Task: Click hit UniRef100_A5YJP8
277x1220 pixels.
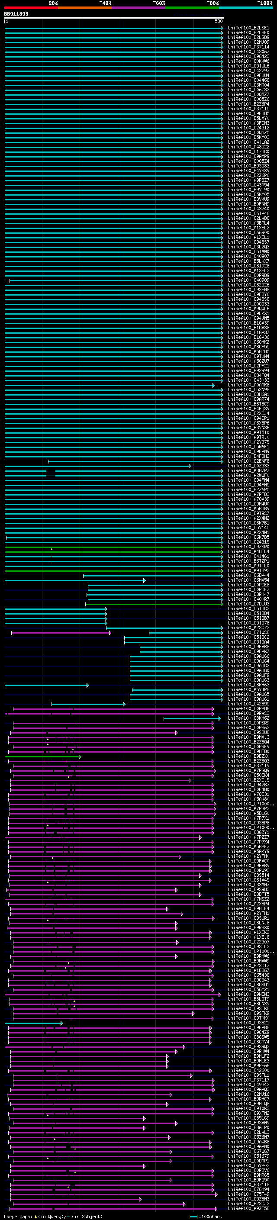Action: pos(248,690)
